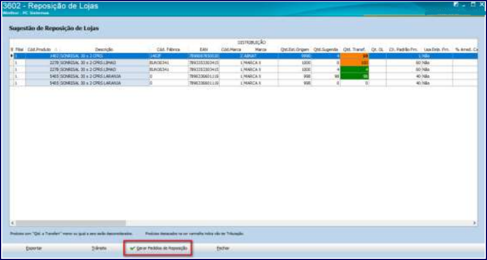Sort by EAN column header
This screenshot has width=487, height=260.
(204, 50)
